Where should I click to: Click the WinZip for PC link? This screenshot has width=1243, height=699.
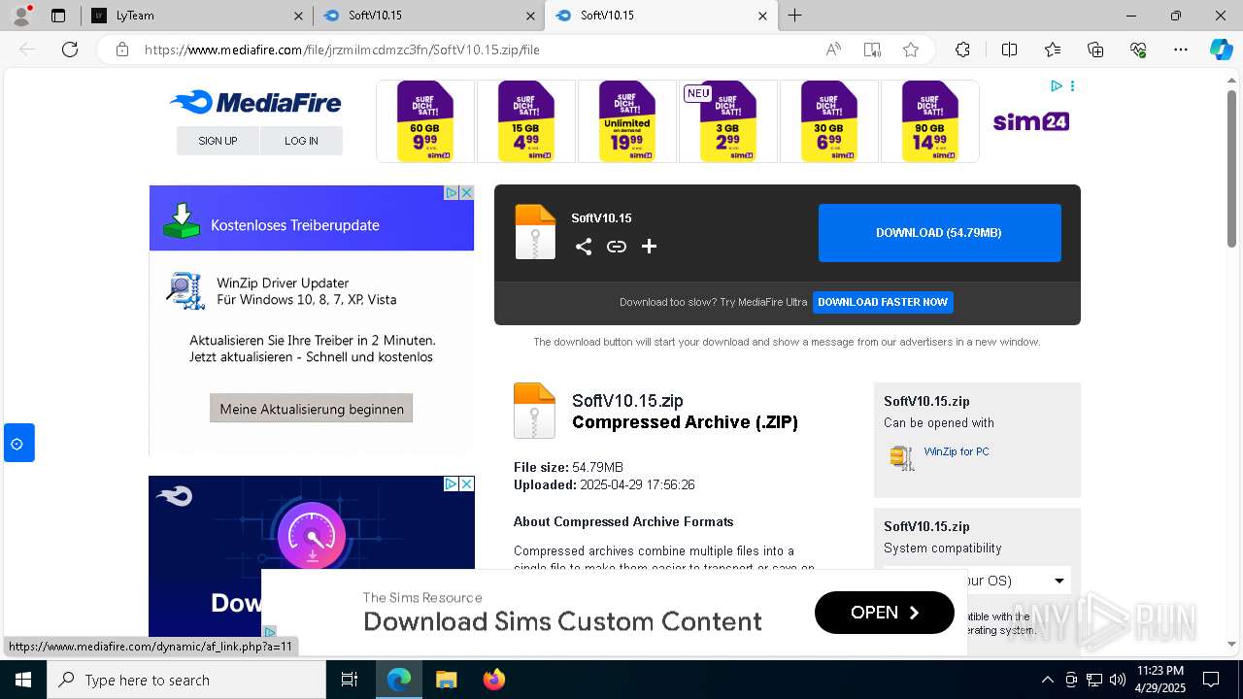957,451
